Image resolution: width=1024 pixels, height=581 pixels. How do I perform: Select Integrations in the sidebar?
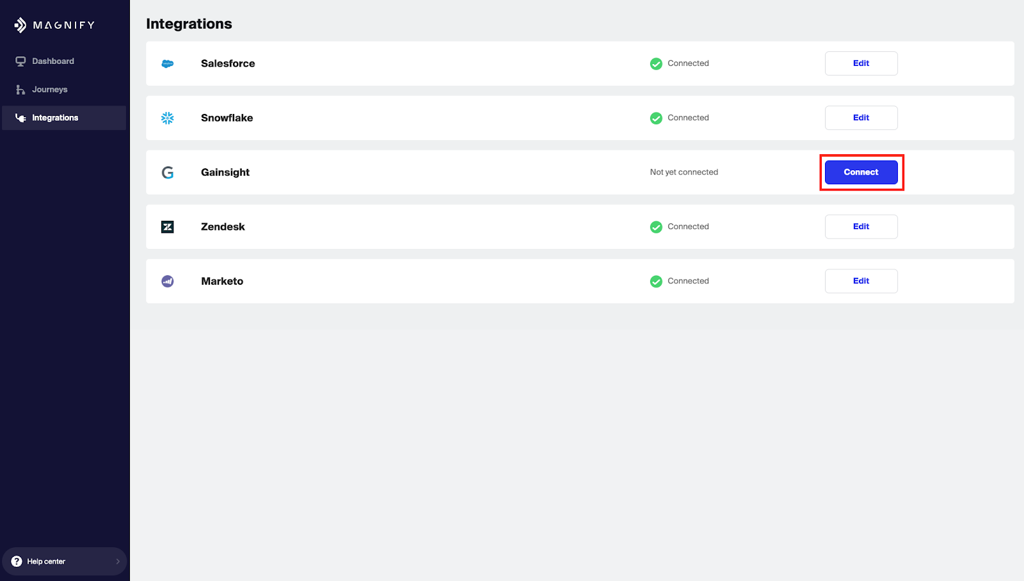[55, 118]
